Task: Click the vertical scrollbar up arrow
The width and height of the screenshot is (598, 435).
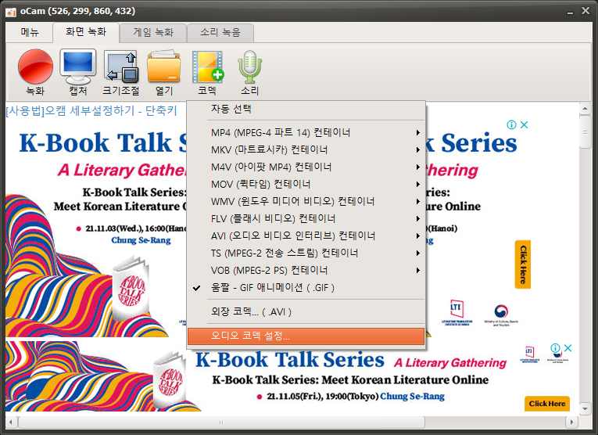Action: [585, 109]
